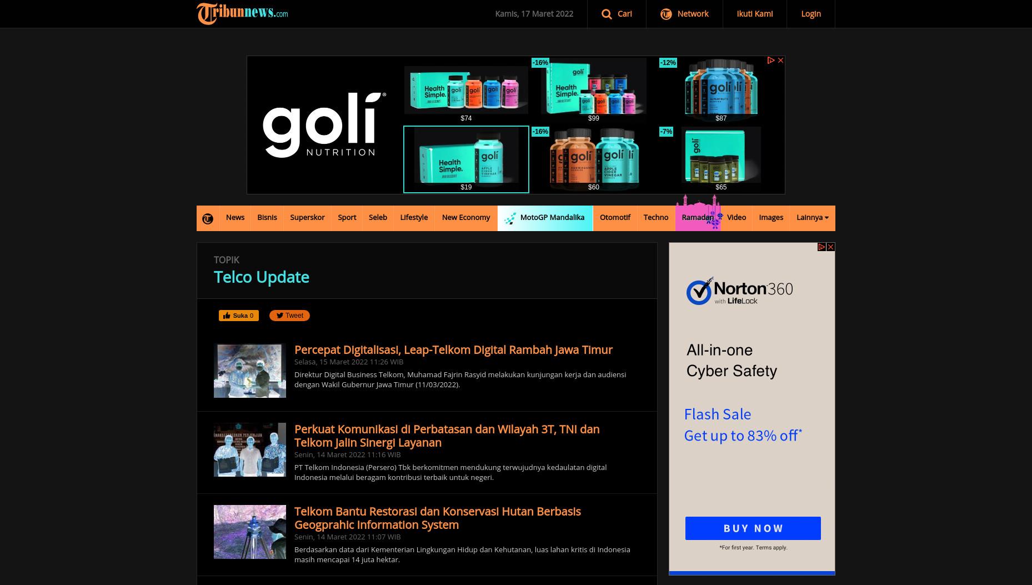Screen dimensions: 1032x585
Task: Select the $19 Goli product
Action: tap(466, 159)
